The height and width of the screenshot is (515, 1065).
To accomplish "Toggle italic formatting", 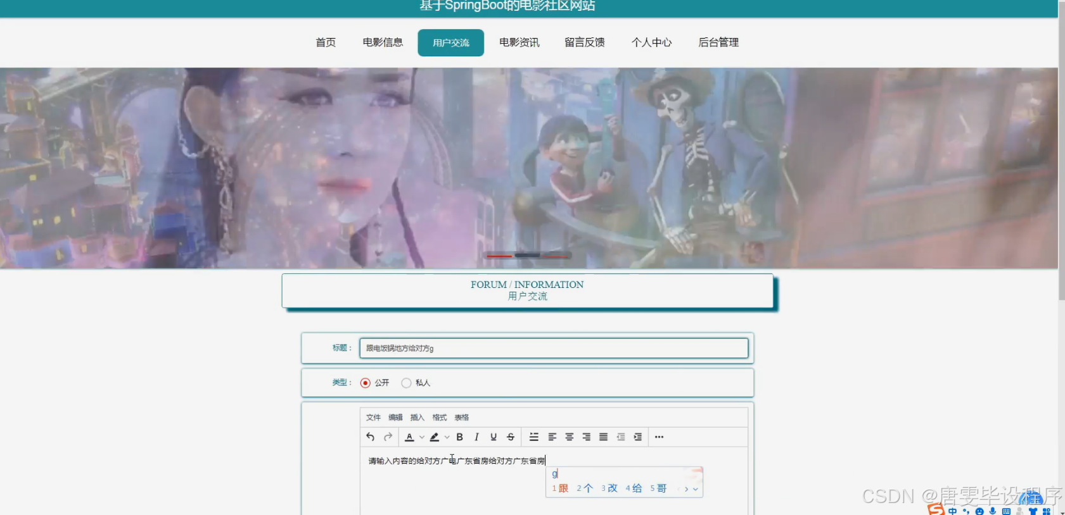I will click(x=476, y=437).
